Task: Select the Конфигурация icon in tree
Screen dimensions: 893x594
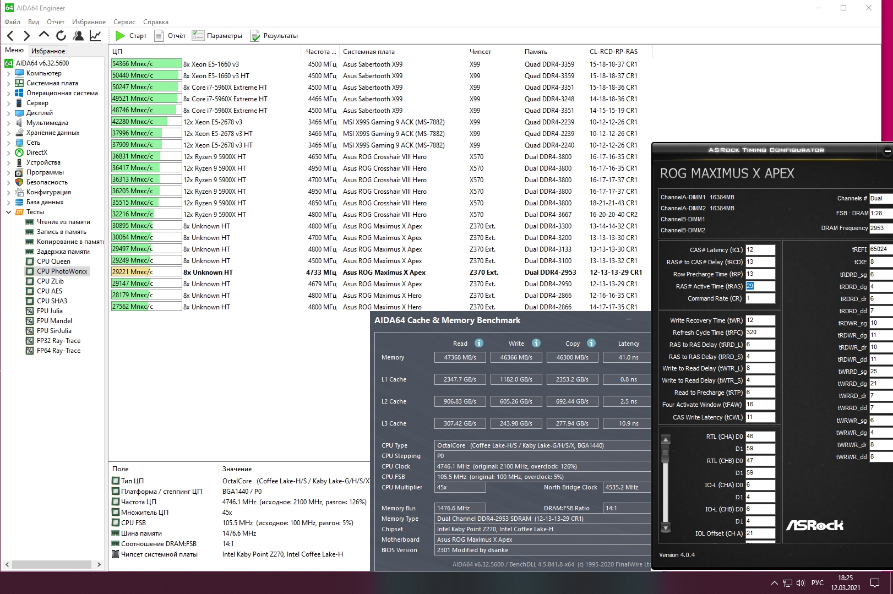Action: pos(19,192)
